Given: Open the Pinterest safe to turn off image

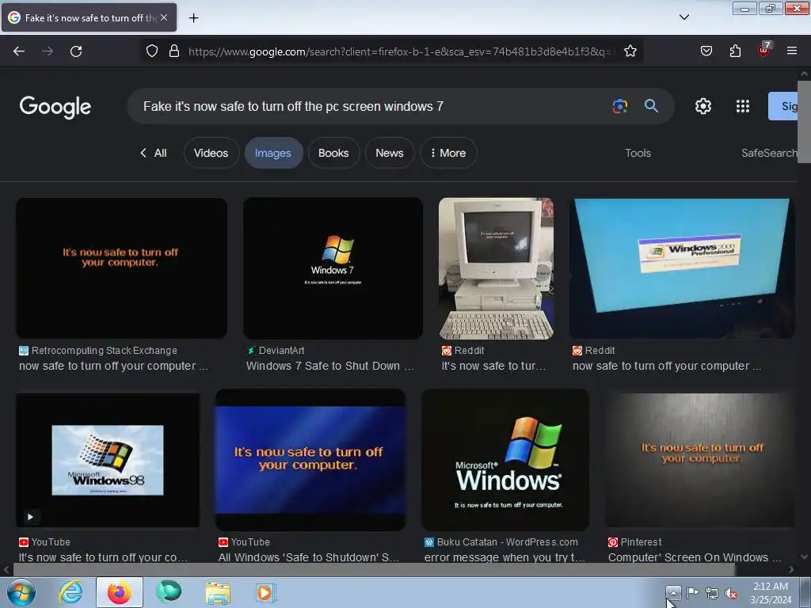Looking at the screenshot, I should [x=700, y=460].
